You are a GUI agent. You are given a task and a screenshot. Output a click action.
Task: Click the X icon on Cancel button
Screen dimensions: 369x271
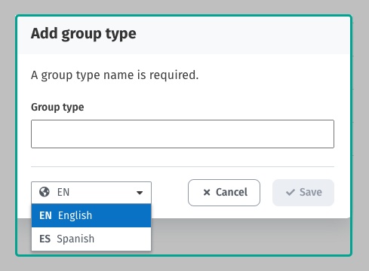tap(207, 193)
